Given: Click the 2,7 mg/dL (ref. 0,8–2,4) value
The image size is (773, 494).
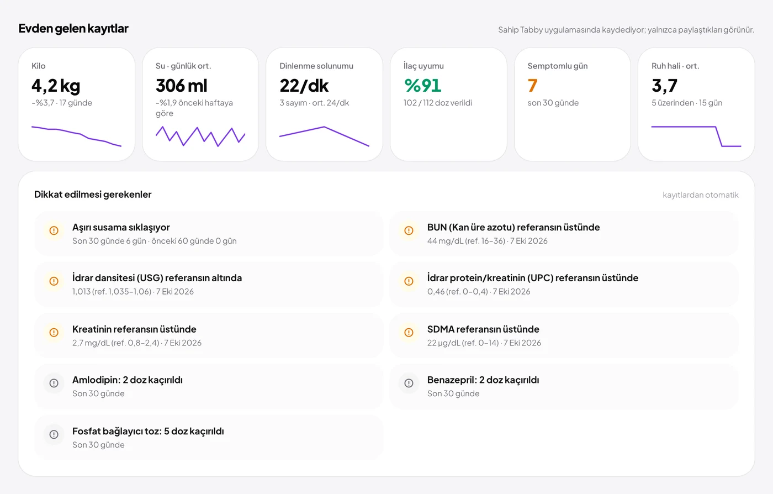Looking at the screenshot, I should [x=115, y=343].
